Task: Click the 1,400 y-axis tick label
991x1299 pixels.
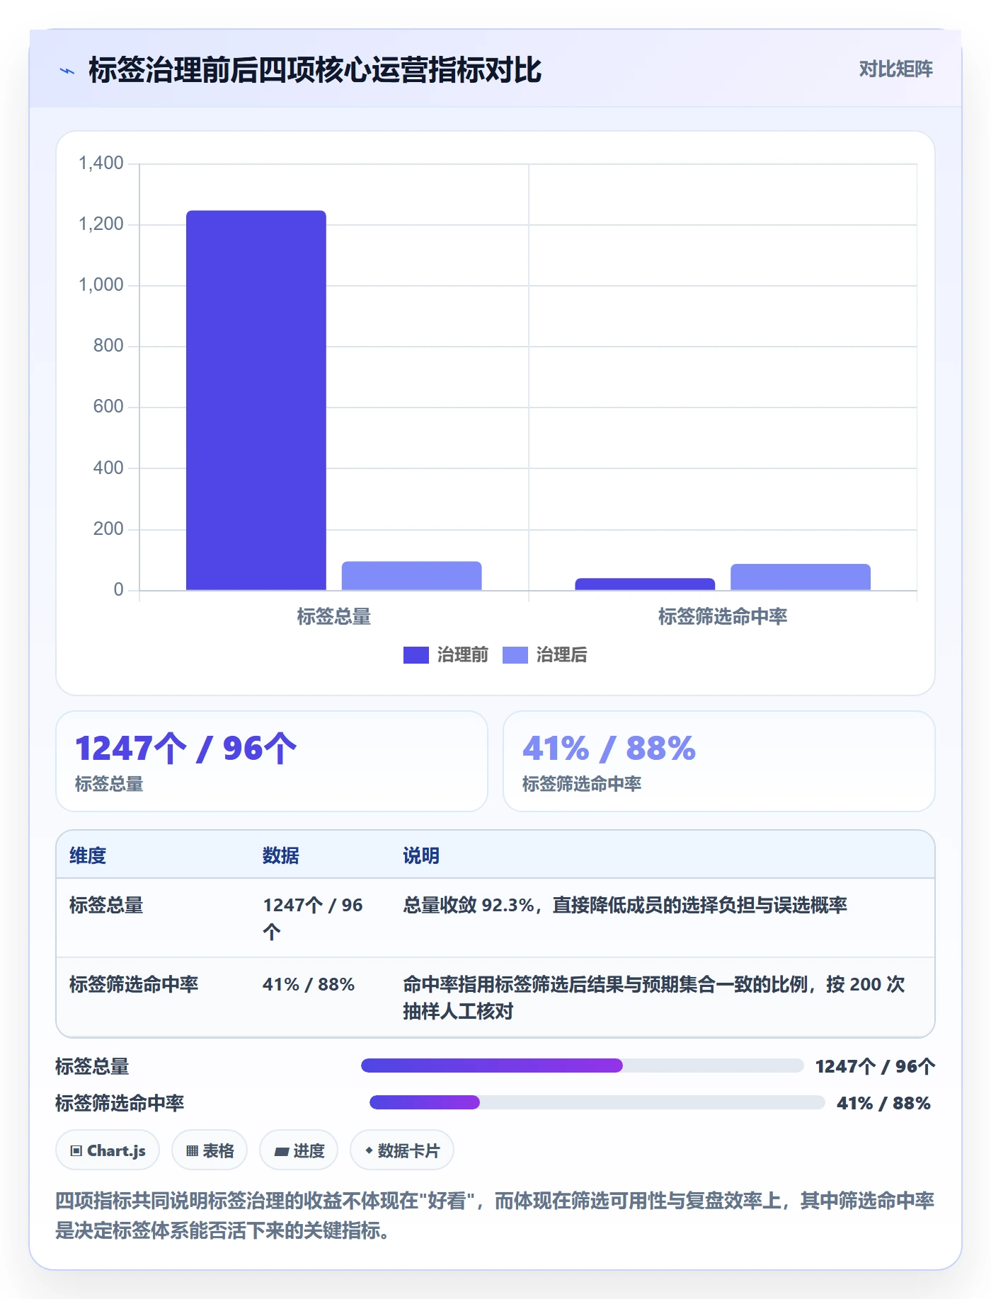Action: pyautogui.click(x=101, y=163)
